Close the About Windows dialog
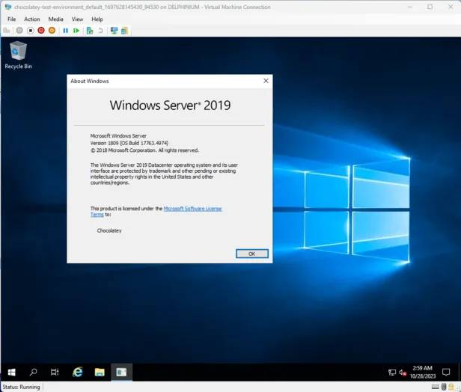This screenshot has height=392, width=461. tap(266, 81)
